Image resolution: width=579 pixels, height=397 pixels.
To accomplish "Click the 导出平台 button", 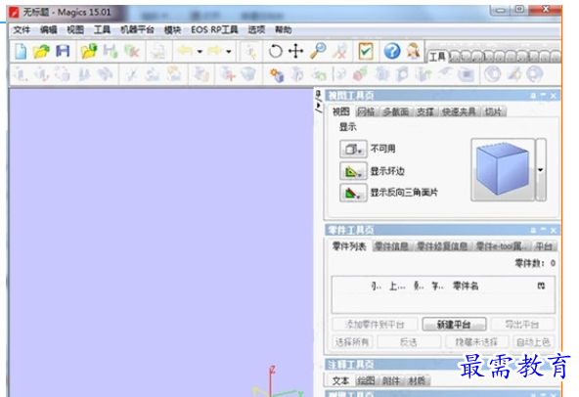I will (x=522, y=325).
